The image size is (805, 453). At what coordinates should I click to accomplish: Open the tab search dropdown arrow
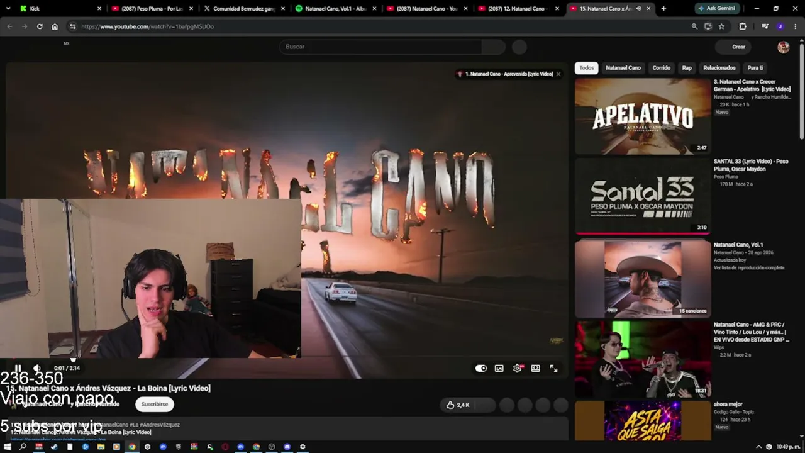coord(8,9)
